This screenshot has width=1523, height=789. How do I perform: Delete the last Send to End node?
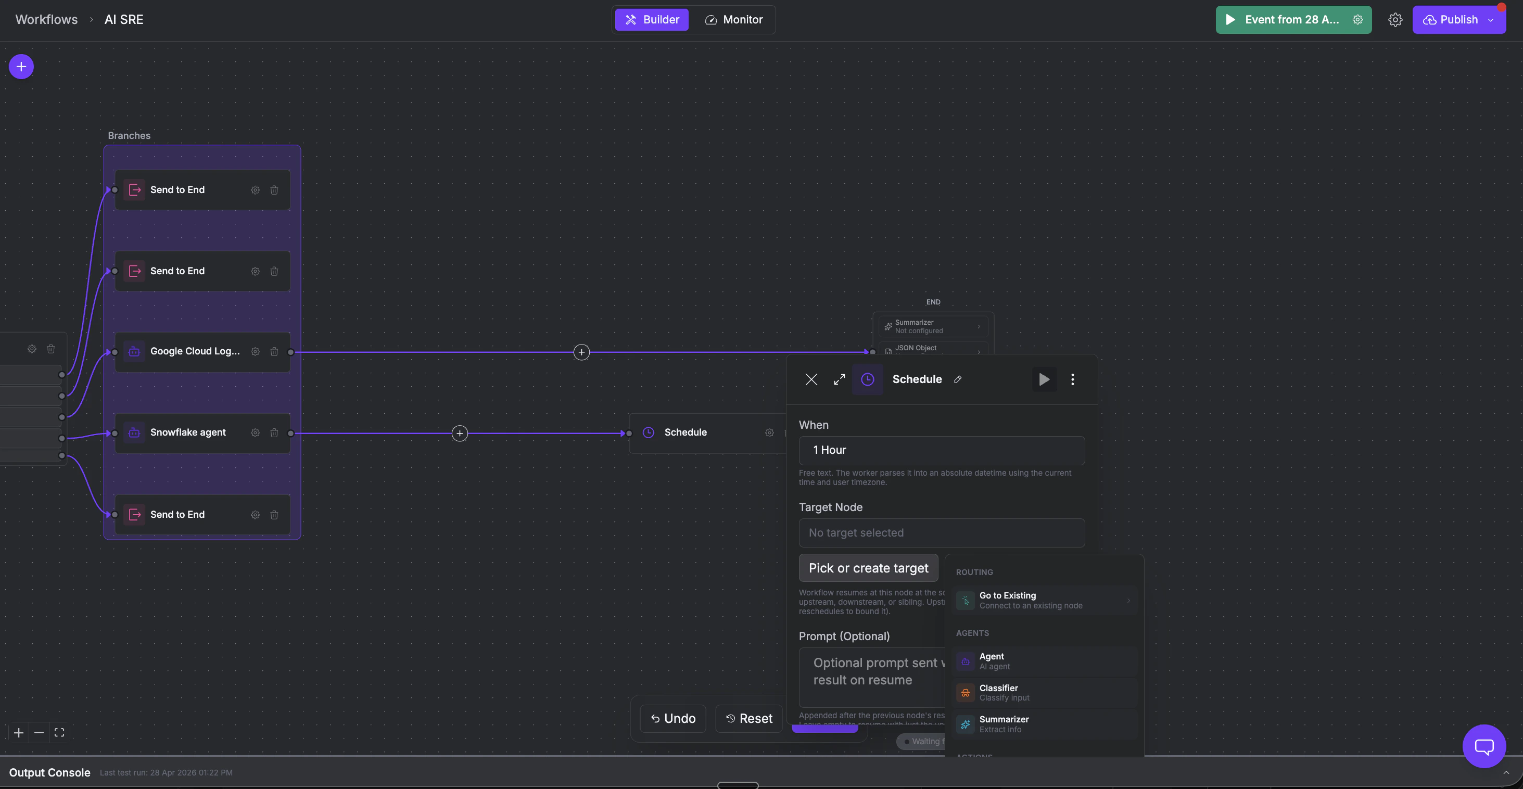pos(274,515)
